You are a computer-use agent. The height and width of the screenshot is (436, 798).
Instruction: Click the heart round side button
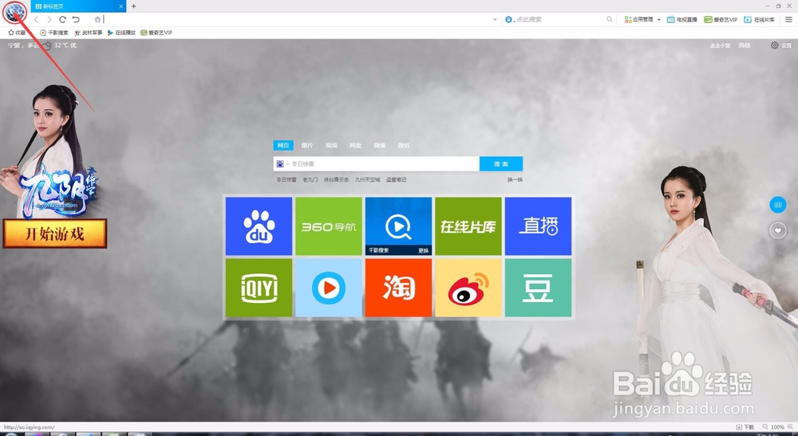tap(777, 230)
